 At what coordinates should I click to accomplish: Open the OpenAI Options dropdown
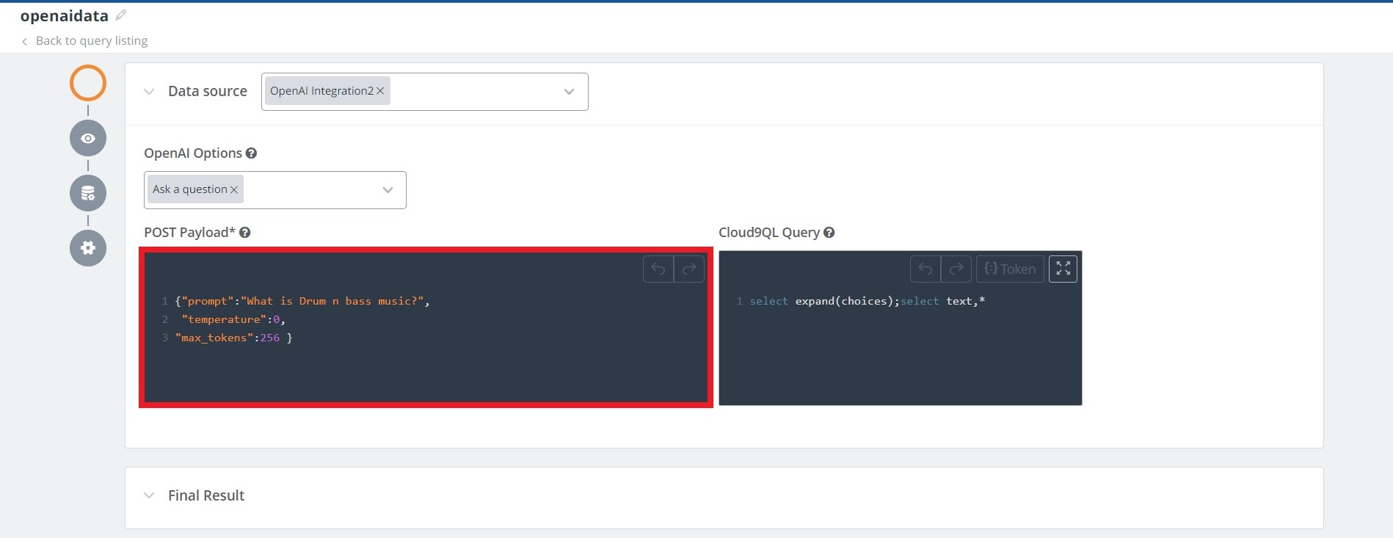(388, 190)
